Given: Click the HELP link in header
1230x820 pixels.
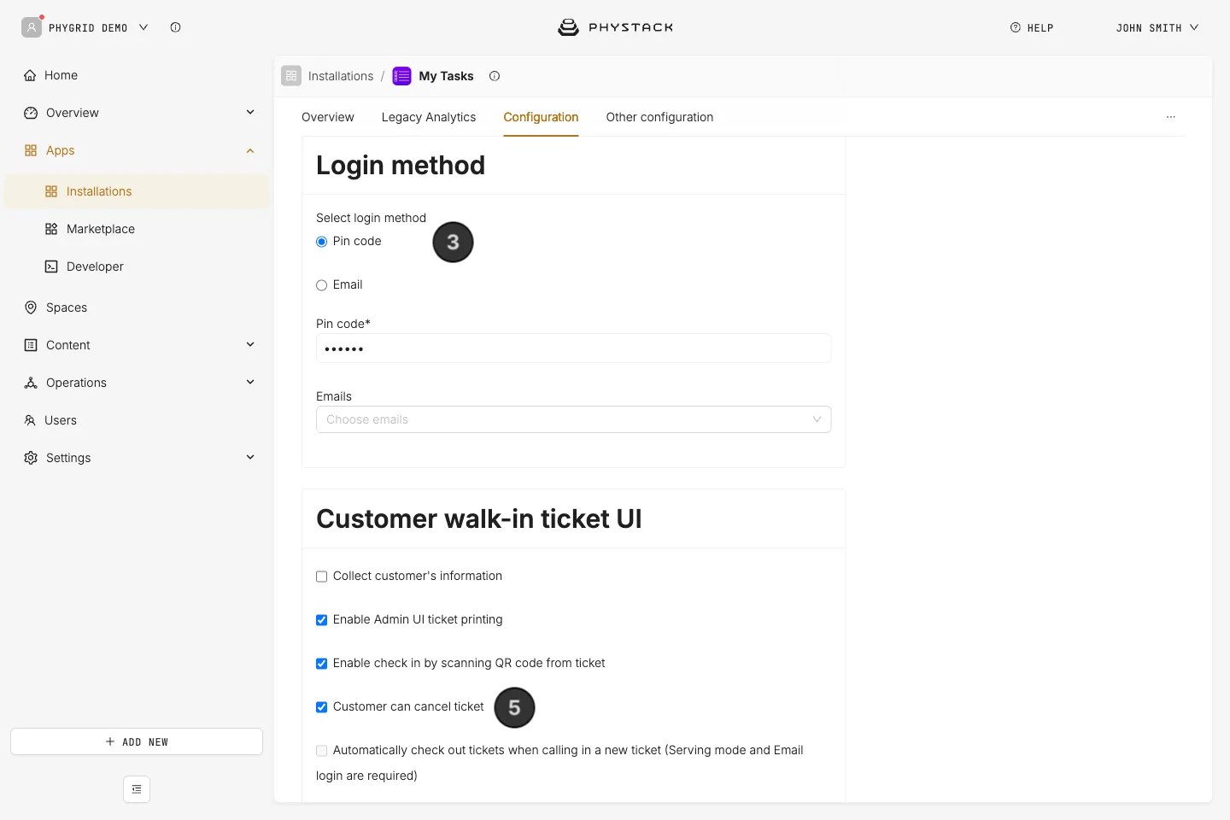Looking at the screenshot, I should (x=1032, y=27).
